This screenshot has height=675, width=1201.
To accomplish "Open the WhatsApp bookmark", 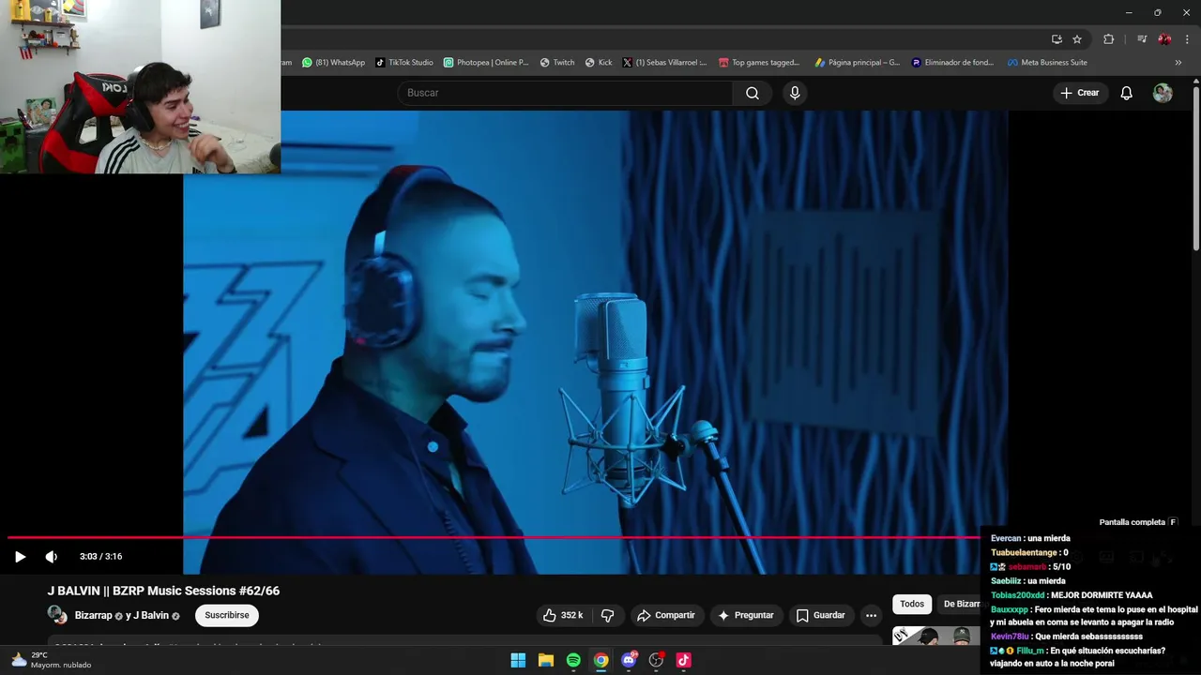I will 333,63.
